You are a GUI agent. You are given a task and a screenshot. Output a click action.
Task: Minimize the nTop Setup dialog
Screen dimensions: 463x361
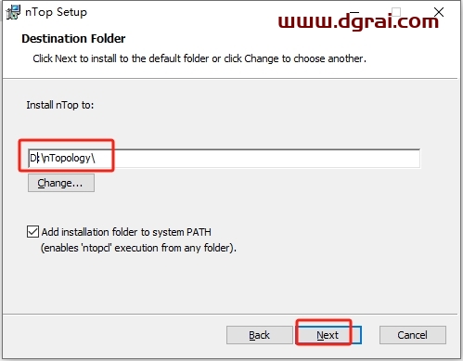[354, 12]
